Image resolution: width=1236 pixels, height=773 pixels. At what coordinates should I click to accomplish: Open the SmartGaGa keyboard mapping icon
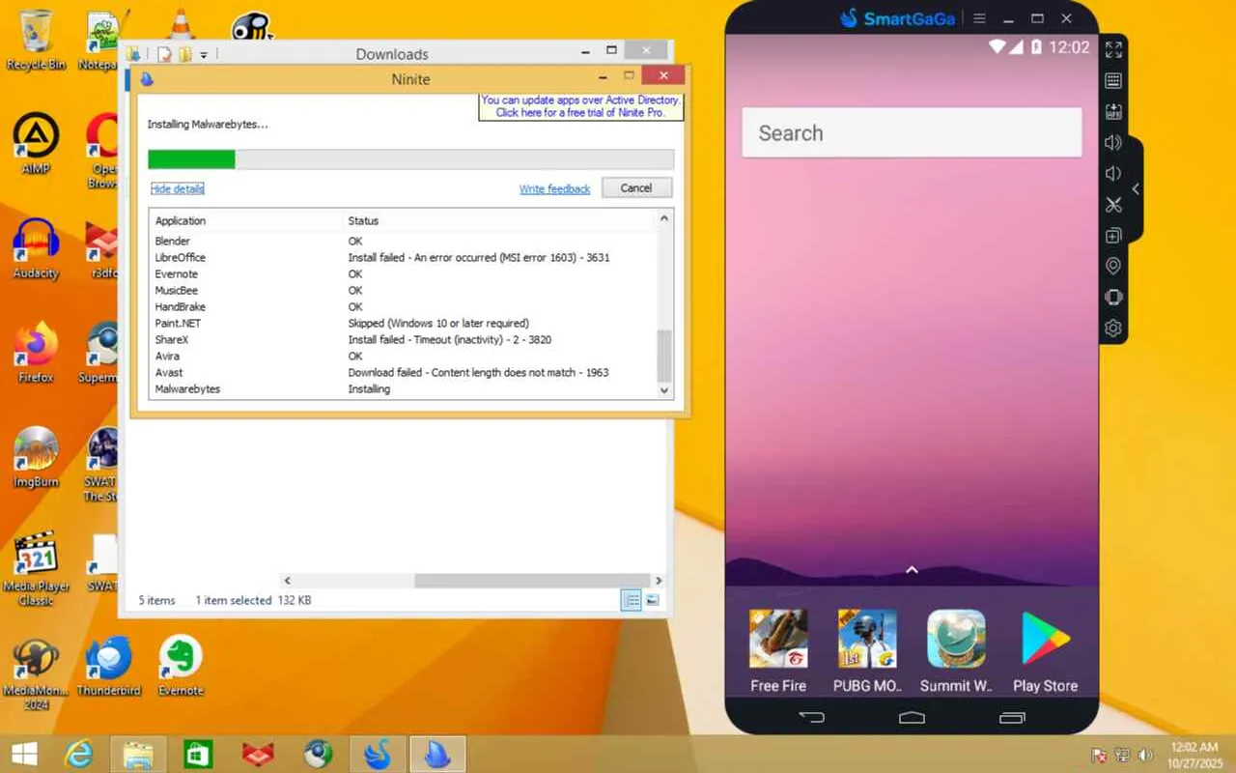1113,81
